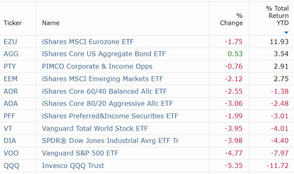
Task: Open the AOR ticker link
Action: 10,91
